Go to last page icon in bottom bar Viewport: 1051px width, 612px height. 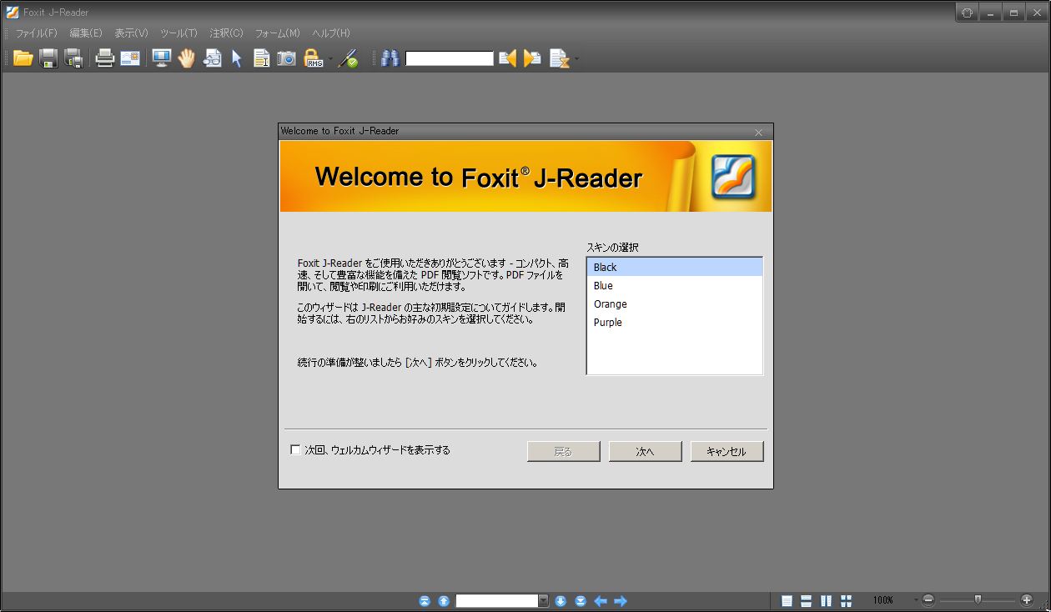(x=581, y=601)
